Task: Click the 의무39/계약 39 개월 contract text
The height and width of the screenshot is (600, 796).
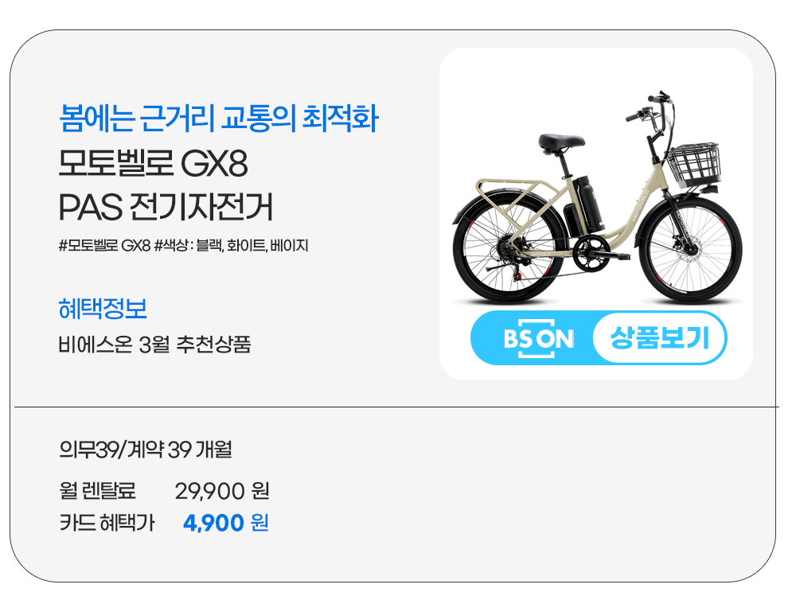Action: pyautogui.click(x=145, y=450)
